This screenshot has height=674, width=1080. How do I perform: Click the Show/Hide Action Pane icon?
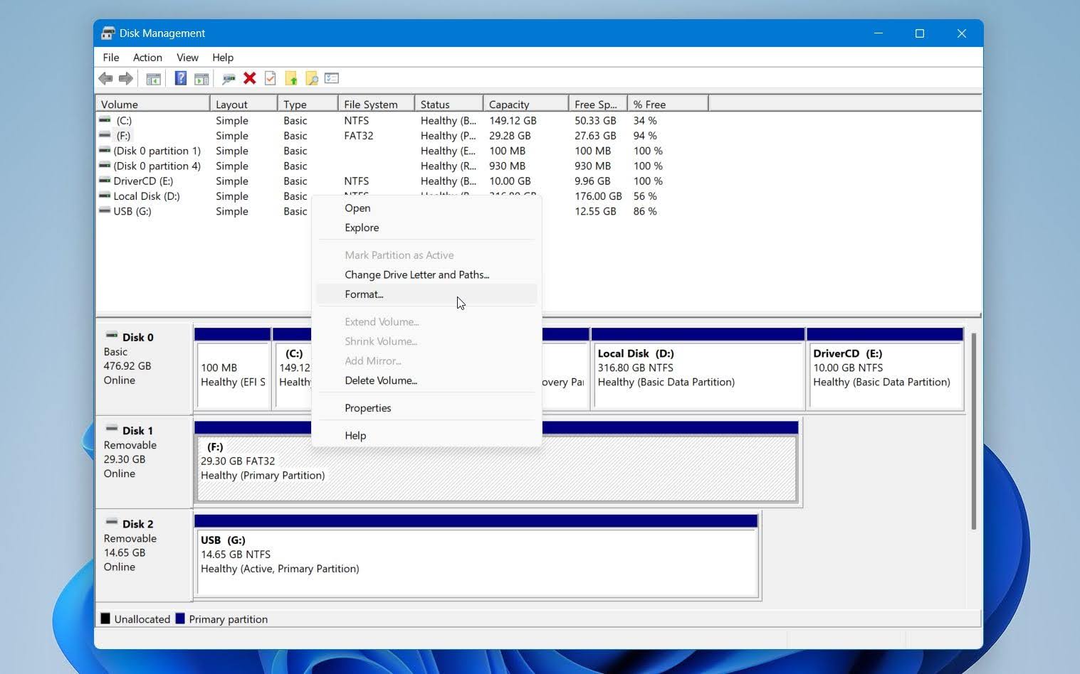(201, 78)
